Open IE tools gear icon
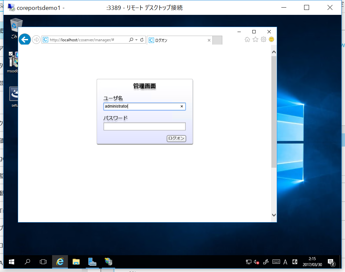This screenshot has height=272, width=345. point(264,39)
